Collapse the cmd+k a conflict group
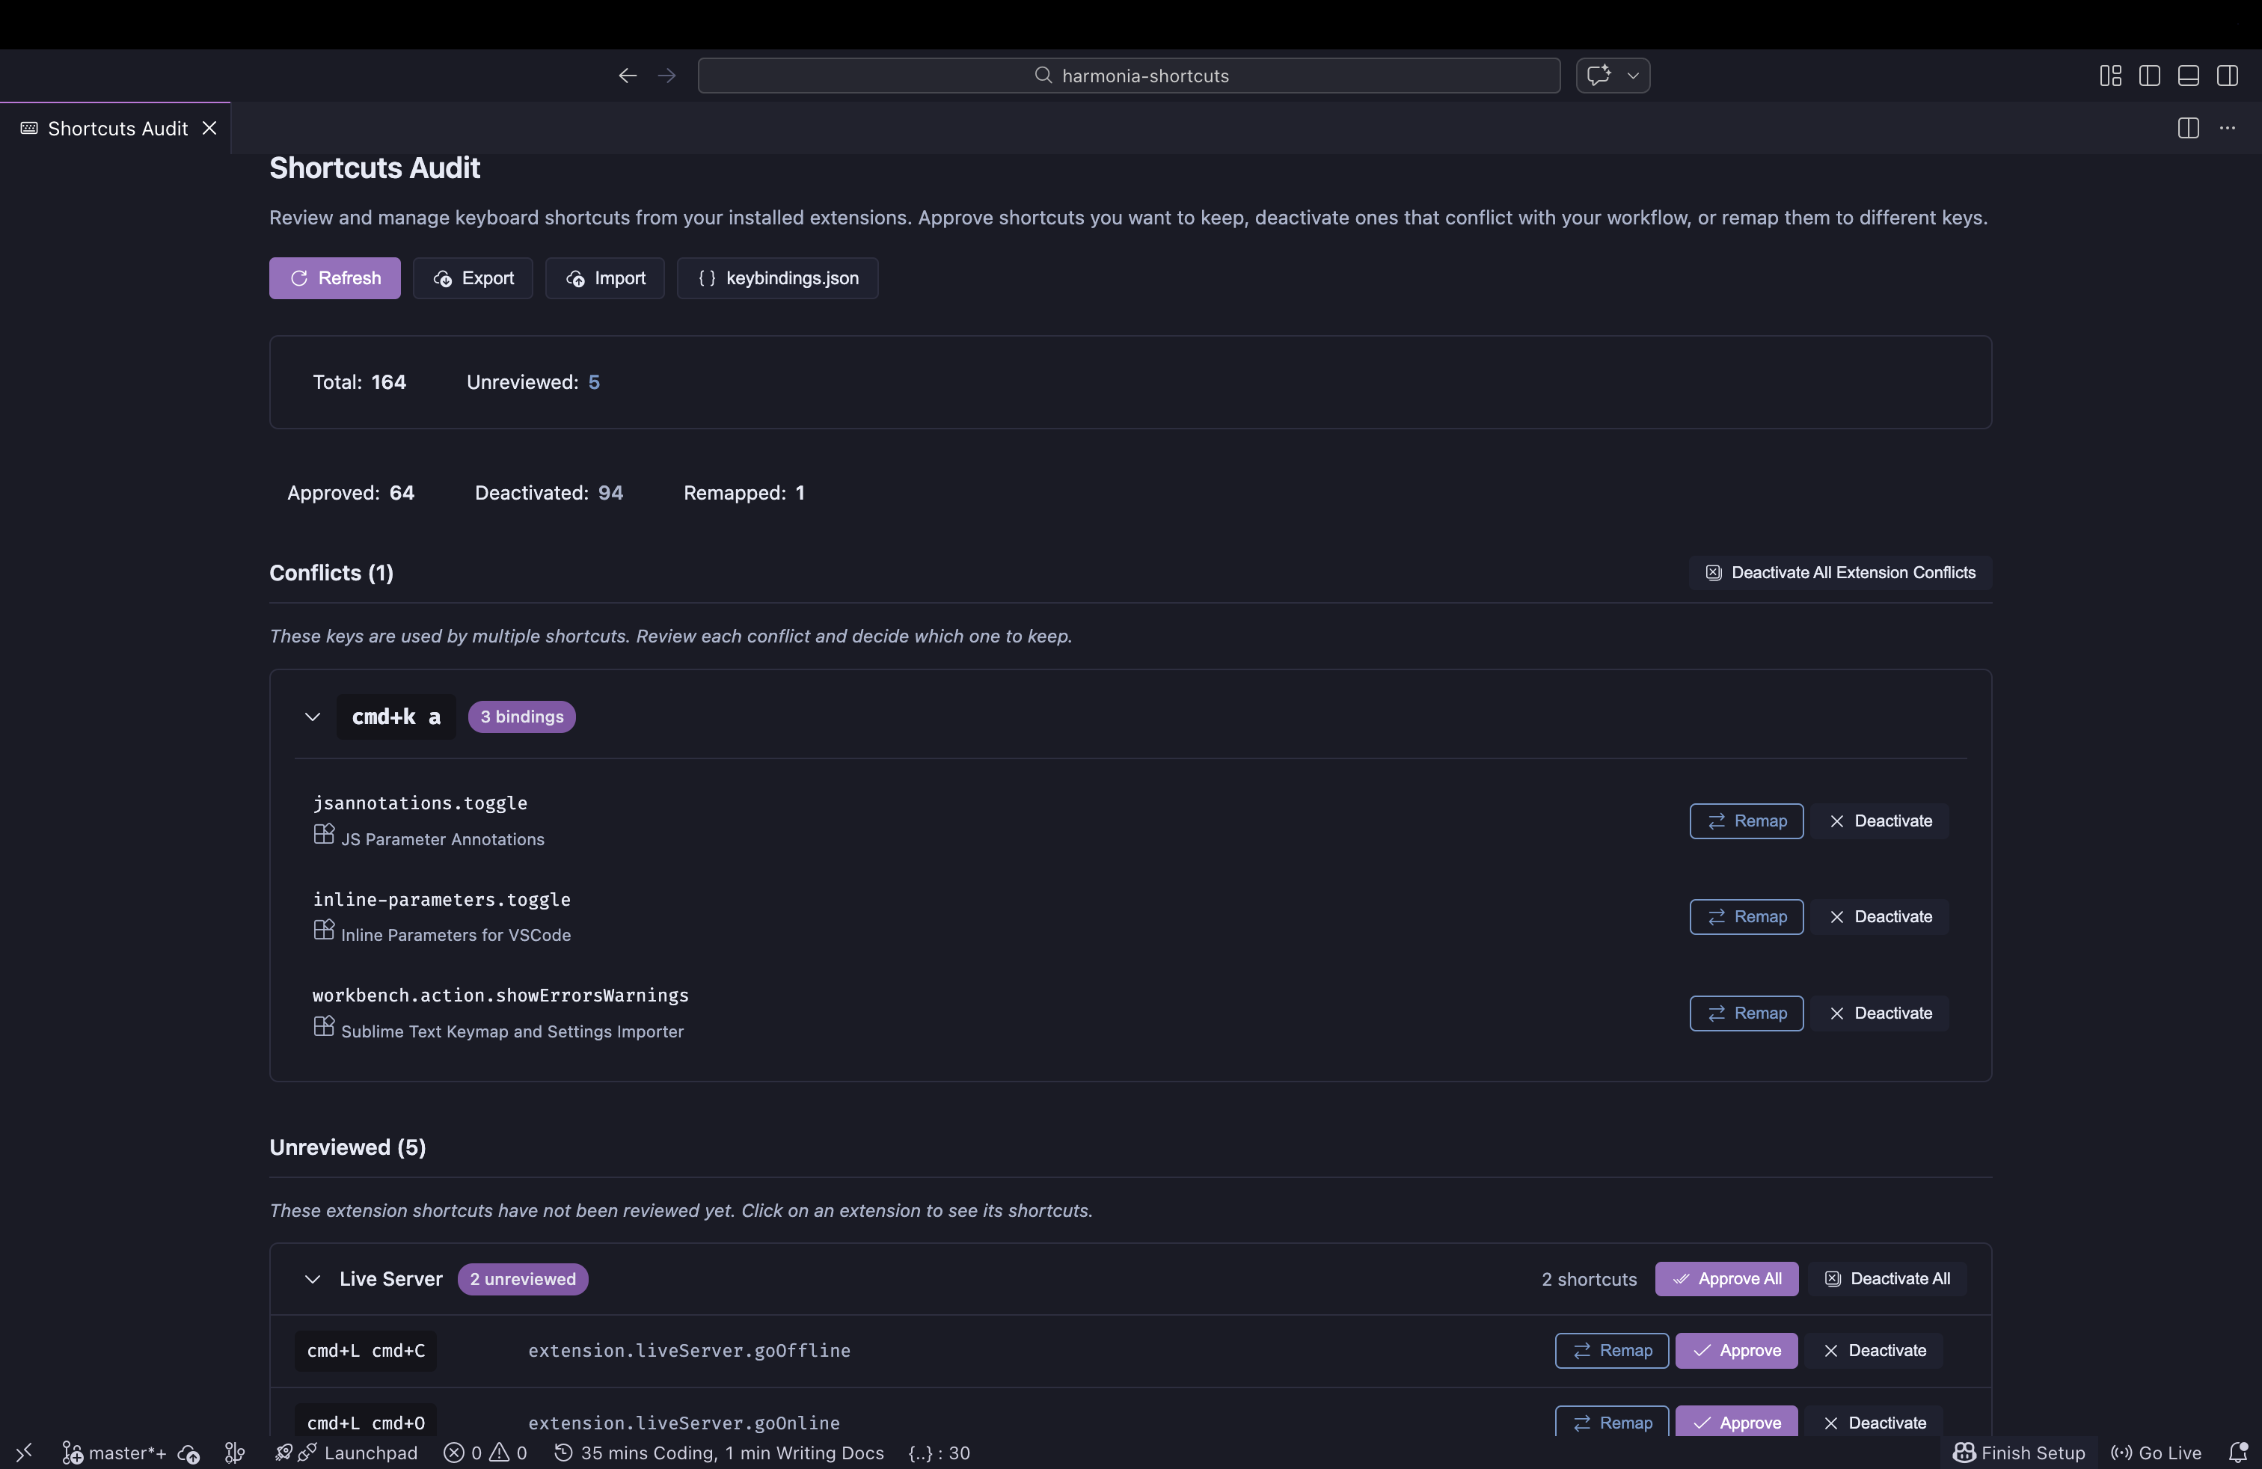Screen dimensions: 2262x1469 [313, 717]
